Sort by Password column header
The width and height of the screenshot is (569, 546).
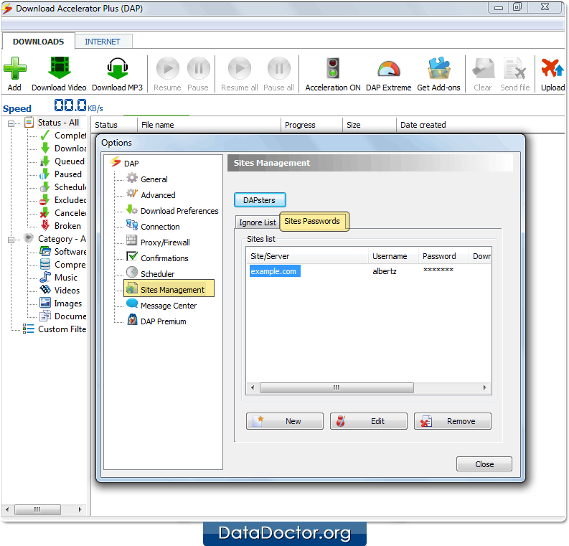point(443,256)
